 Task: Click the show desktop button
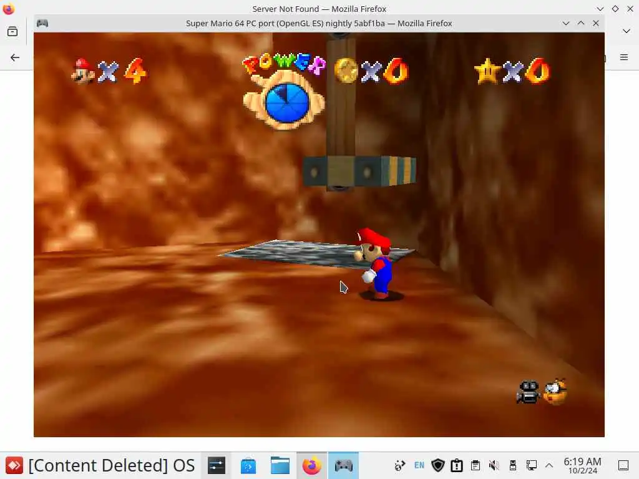623,465
